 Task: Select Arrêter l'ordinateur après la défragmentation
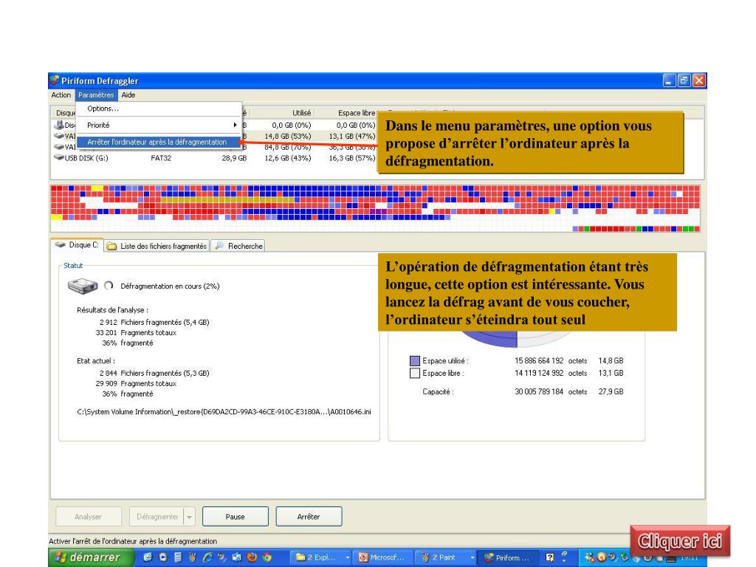coord(157,142)
